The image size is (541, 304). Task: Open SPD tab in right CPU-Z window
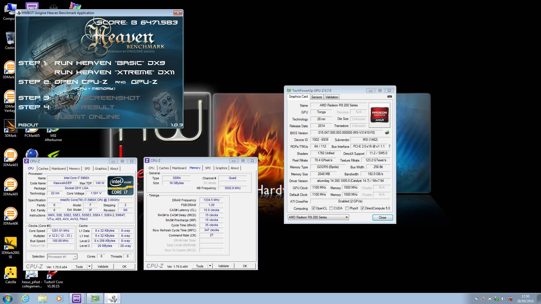208,168
